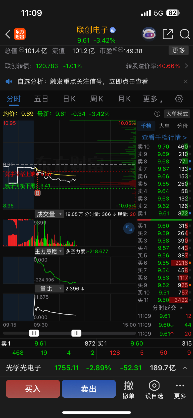Open 查看千档行情 link

pyautogui.click(x=164, y=137)
